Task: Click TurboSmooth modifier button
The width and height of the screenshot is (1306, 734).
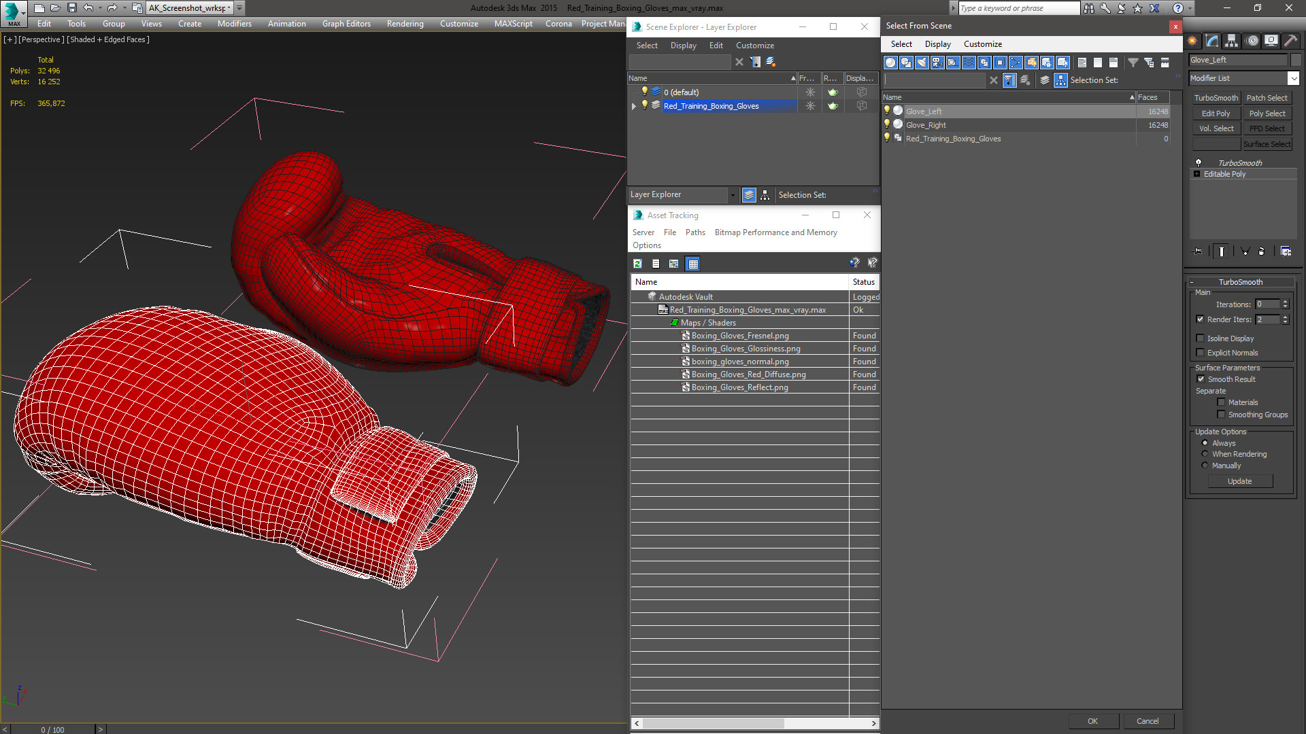Action: coord(1216,98)
